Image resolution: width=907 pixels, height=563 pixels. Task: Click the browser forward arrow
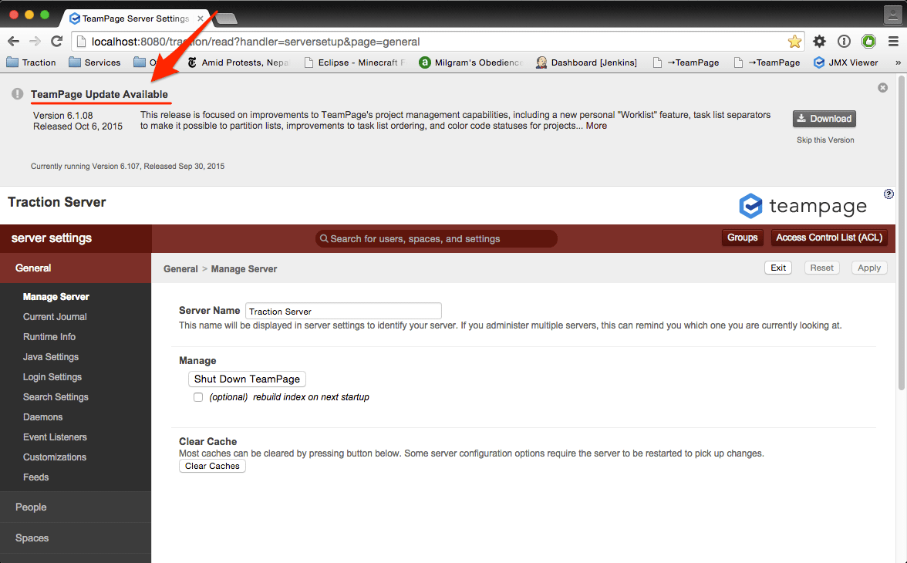35,42
